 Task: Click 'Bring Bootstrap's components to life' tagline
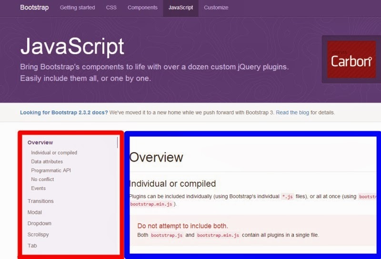(x=154, y=67)
